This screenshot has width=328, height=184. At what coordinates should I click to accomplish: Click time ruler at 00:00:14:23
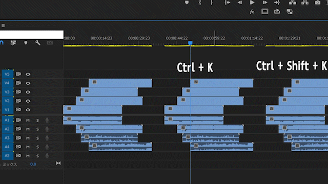101,38
